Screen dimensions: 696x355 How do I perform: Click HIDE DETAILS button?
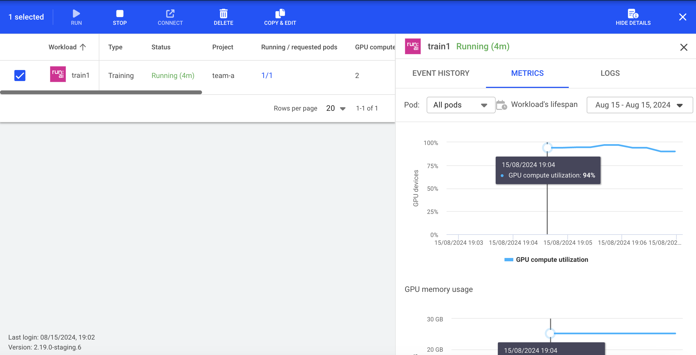click(633, 17)
